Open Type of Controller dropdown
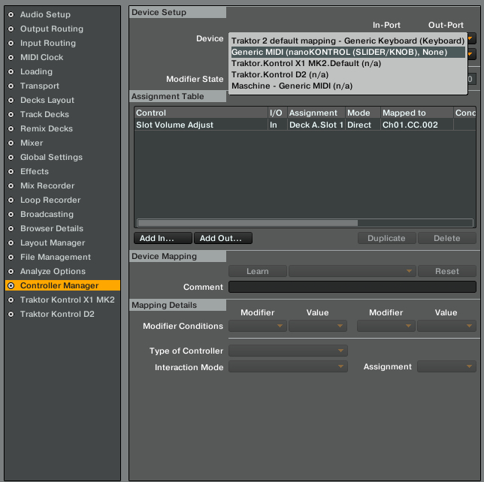This screenshot has height=482, width=484. (288, 351)
